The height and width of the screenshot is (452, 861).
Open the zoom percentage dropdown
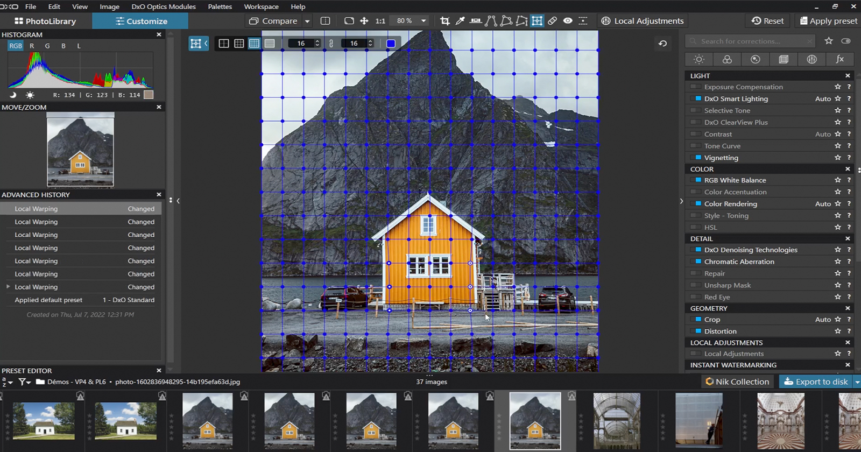point(424,21)
